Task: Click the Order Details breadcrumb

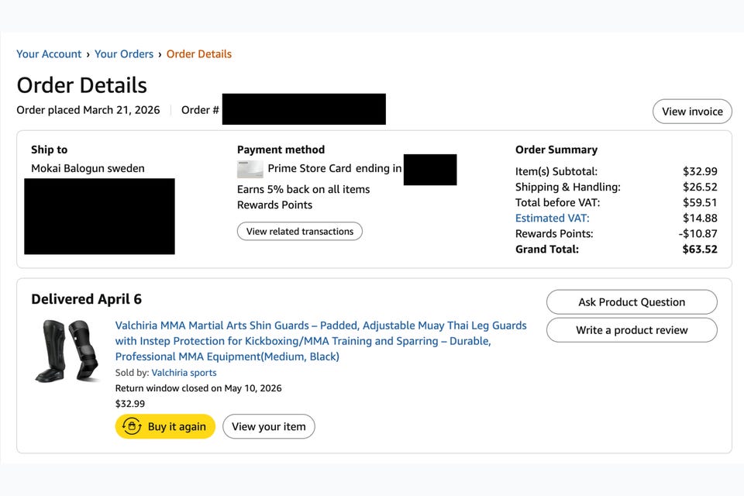Action: coord(199,54)
